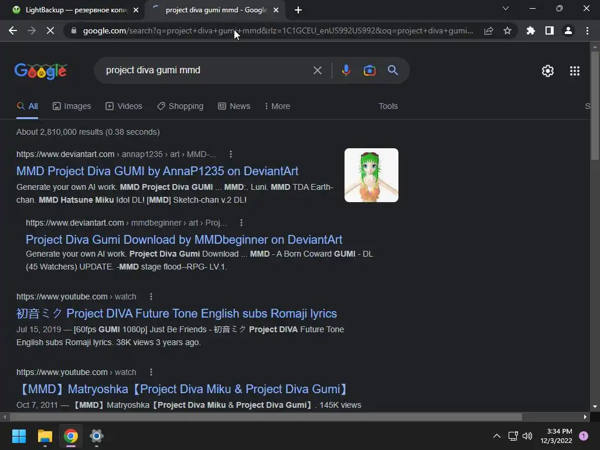Open Matryoshka Project Diva Miku & Gumi link
The height and width of the screenshot is (450, 600).
183,389
